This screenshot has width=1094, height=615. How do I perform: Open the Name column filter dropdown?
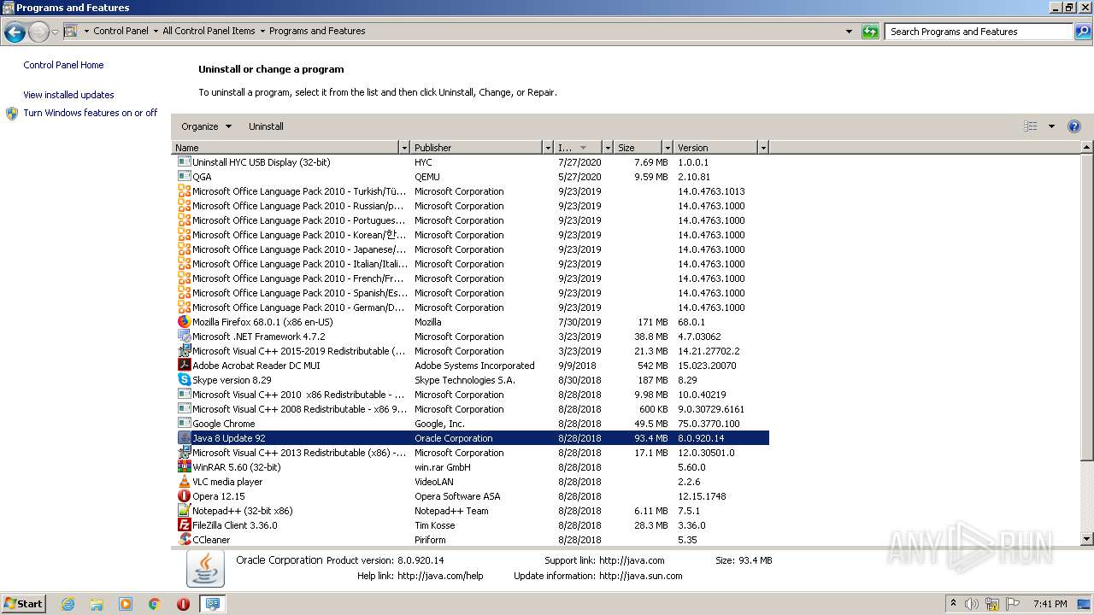(404, 148)
